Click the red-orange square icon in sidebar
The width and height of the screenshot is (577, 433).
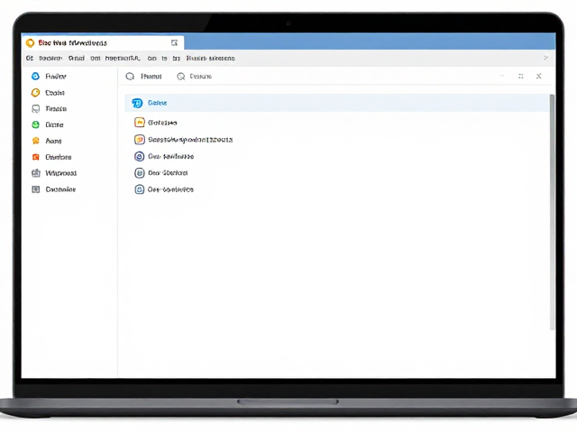pos(36,157)
